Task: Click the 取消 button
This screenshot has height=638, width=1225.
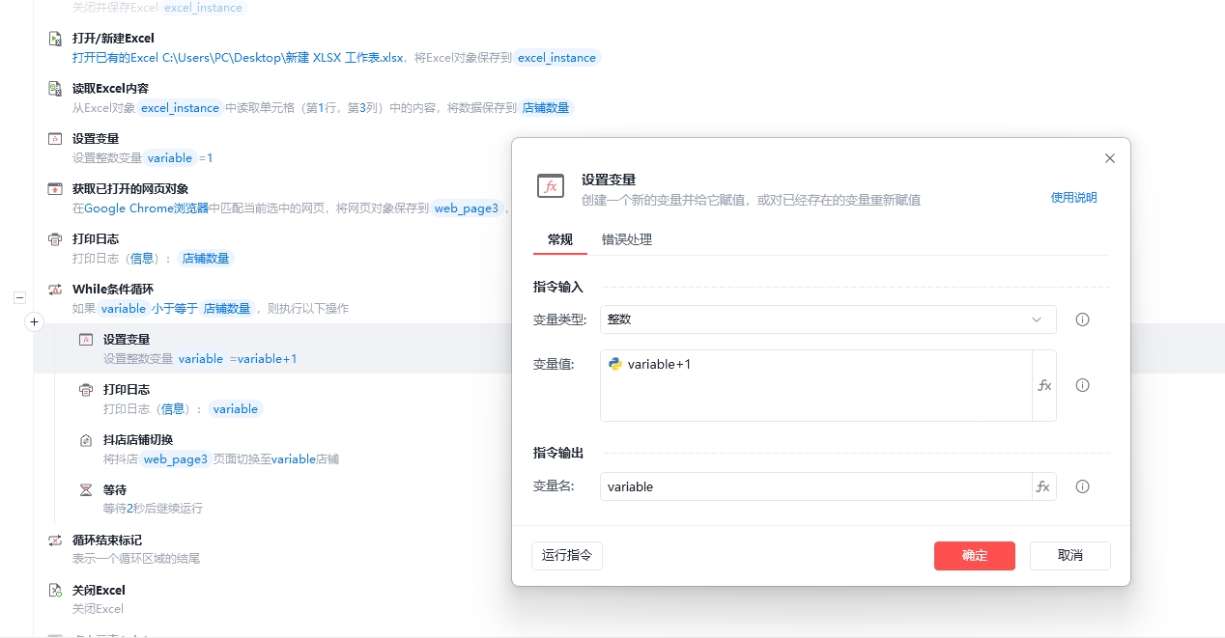Action: 1070,556
